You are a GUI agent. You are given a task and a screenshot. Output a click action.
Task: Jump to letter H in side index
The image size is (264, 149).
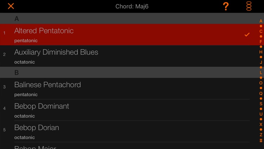(x=261, y=52)
